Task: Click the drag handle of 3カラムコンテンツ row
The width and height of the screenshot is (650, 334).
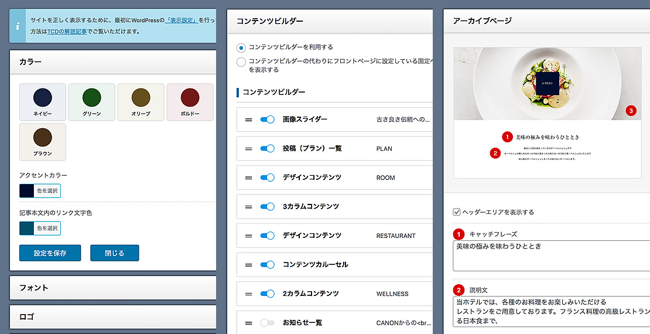Action: coord(248,207)
